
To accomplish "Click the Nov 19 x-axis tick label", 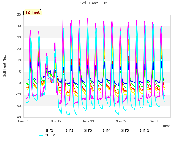I will (x=56, y=121).
